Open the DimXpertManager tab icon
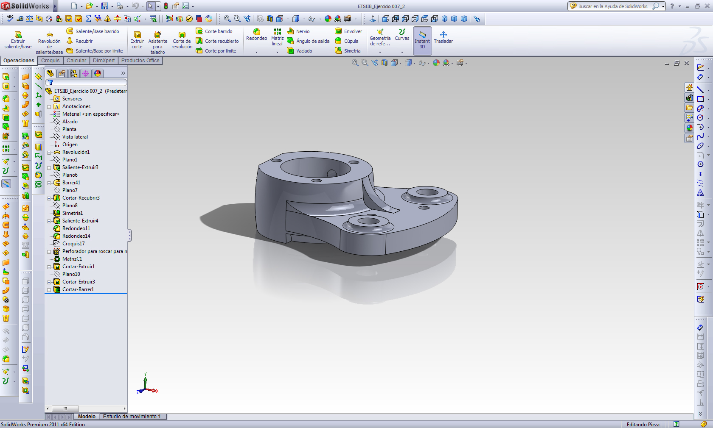The width and height of the screenshot is (713, 428). pyautogui.click(x=86, y=73)
